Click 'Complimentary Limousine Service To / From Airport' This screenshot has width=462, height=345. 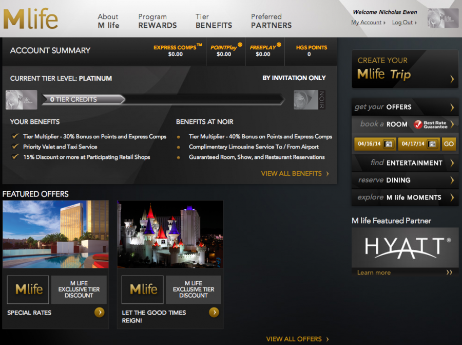click(254, 147)
